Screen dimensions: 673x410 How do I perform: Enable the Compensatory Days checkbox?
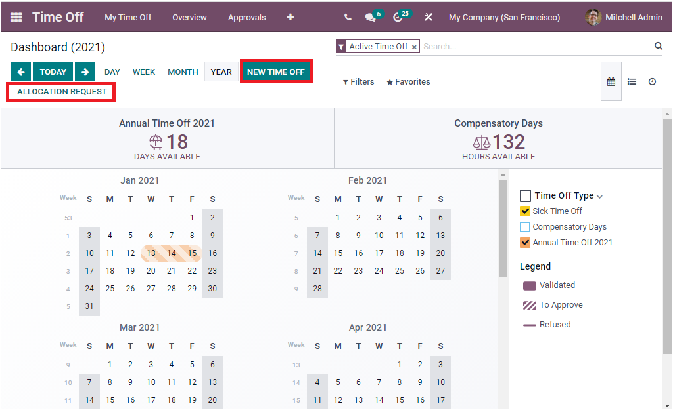(x=524, y=226)
